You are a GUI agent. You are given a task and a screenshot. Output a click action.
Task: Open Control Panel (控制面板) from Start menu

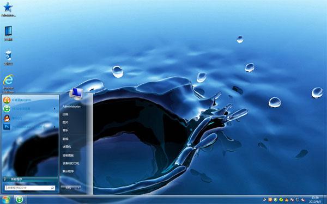click(68, 155)
